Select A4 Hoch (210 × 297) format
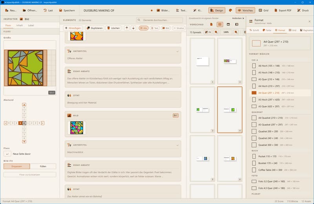 point(280,86)
